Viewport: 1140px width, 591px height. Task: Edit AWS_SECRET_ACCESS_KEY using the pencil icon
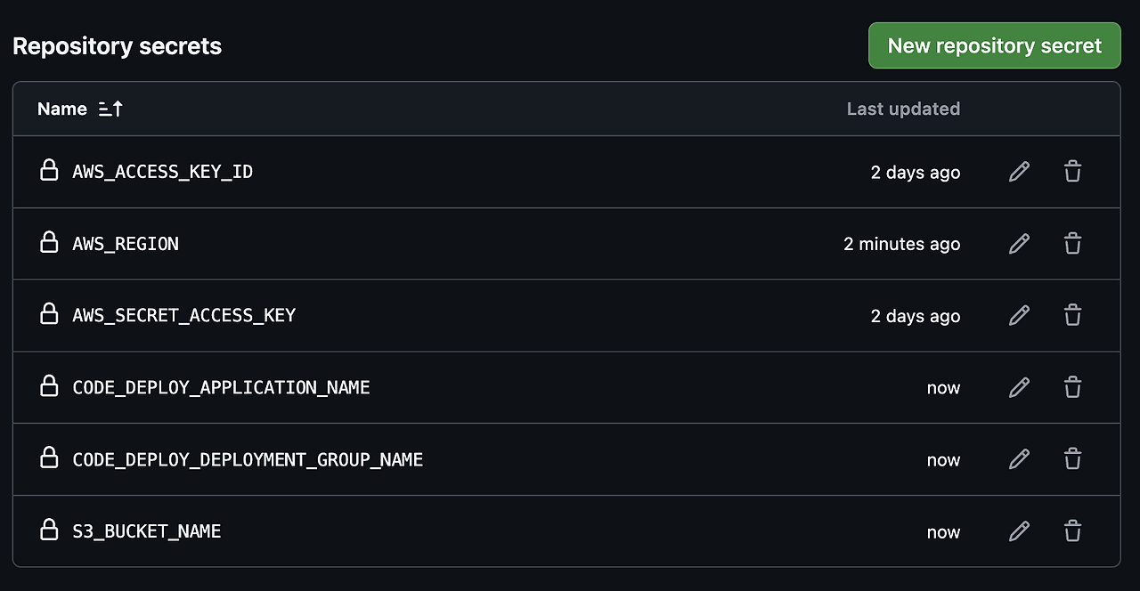click(1019, 316)
